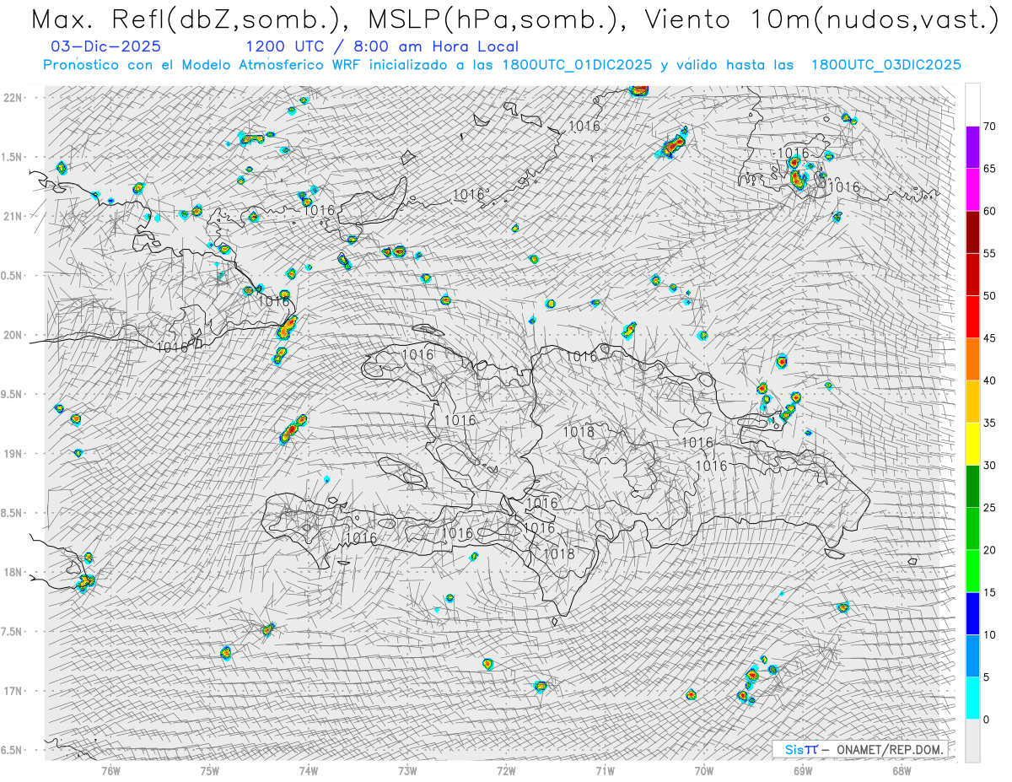Image resolution: width=1012 pixels, height=782 pixels.
Task: Click the '25' colorbar scale value
Action: point(989,508)
